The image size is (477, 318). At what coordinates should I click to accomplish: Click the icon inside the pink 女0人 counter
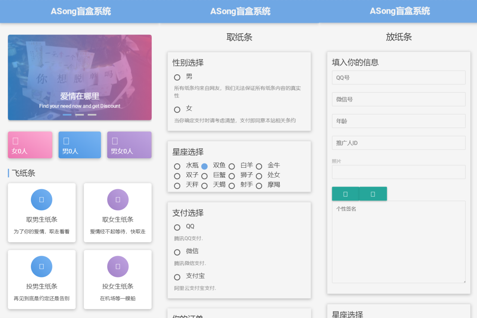coord(16,140)
